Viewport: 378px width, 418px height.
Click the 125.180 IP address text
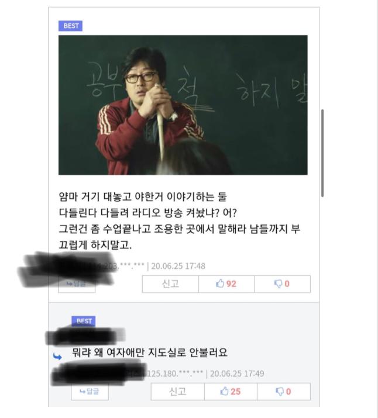click(175, 374)
